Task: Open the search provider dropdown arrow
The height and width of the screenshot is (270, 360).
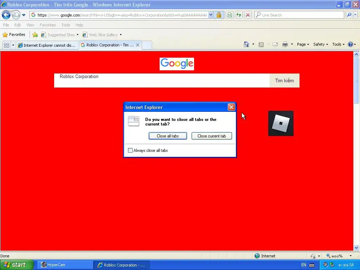Action: click(x=355, y=15)
